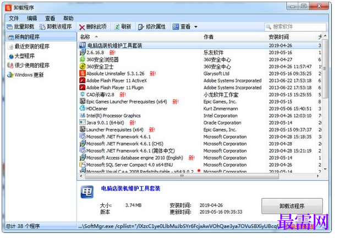This screenshot has height=239, width=339.
Task: Click Microsoft SQL Server Compact icon
Action: coord(83,164)
